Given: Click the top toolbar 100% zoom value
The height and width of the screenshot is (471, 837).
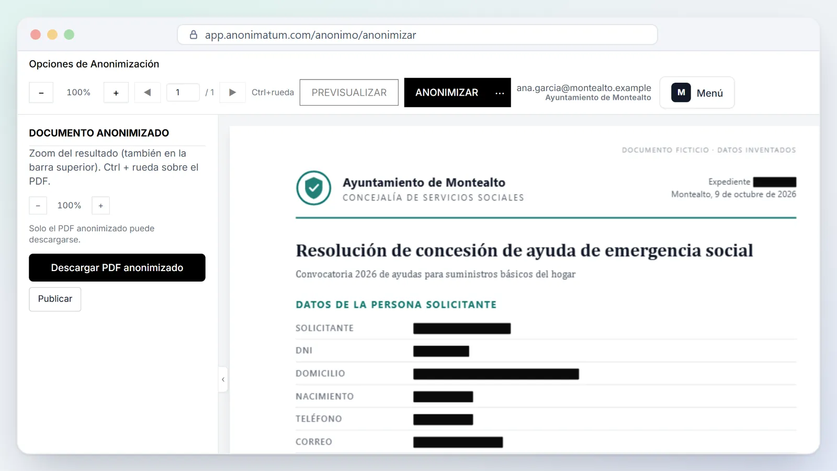Looking at the screenshot, I should click(x=78, y=93).
